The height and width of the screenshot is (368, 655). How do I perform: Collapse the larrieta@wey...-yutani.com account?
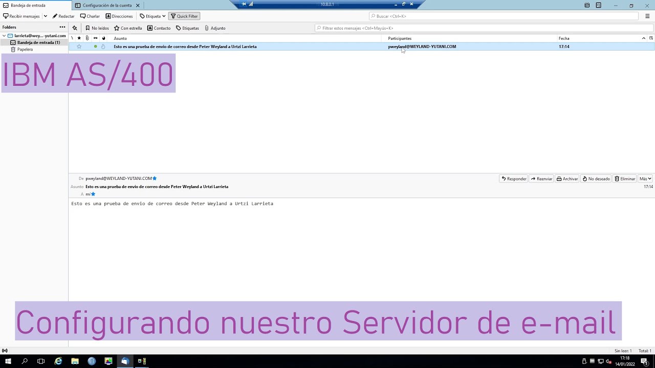point(4,36)
